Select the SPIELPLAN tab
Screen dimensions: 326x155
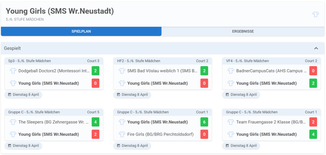pos(81,31)
